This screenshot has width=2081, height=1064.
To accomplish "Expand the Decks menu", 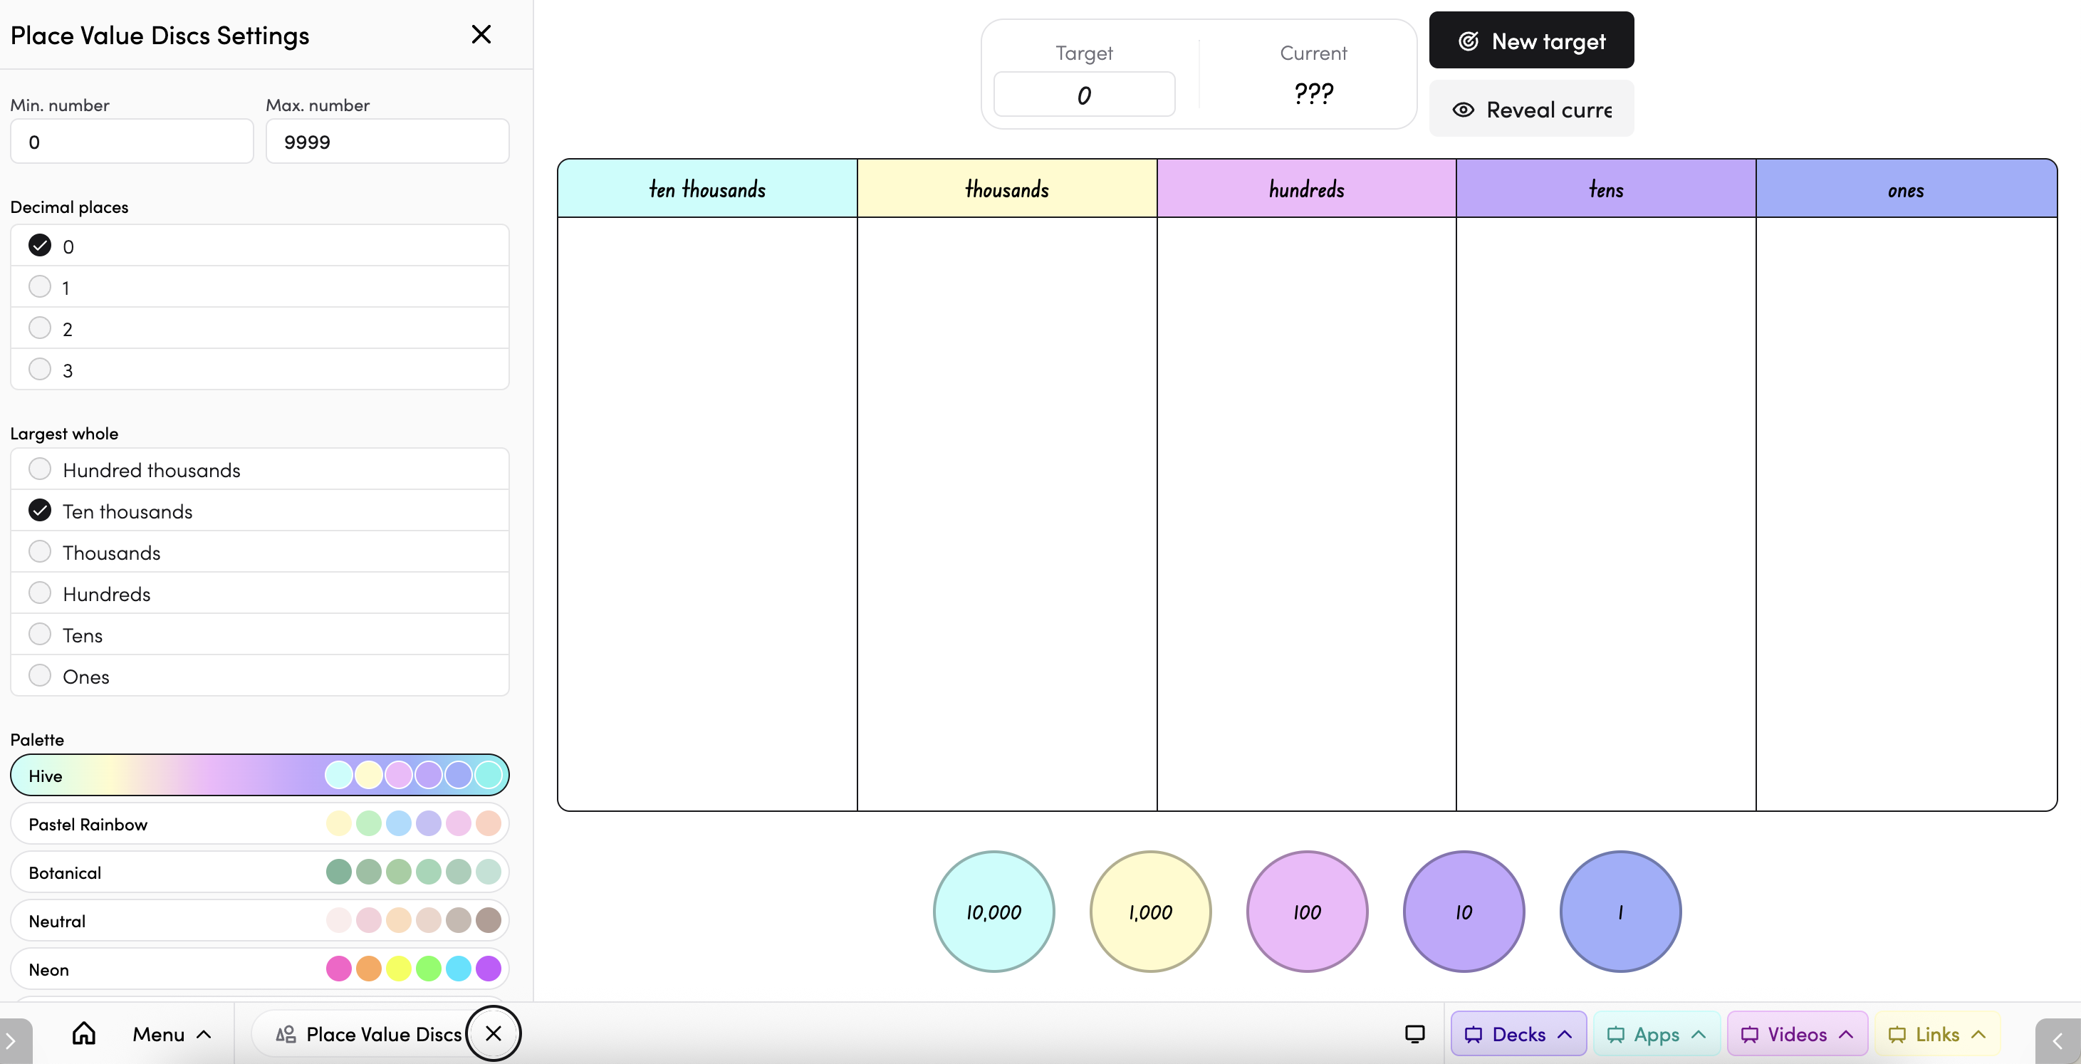I will pyautogui.click(x=1518, y=1033).
